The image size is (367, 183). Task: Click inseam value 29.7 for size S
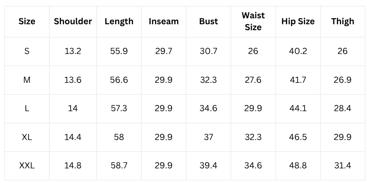pos(164,51)
